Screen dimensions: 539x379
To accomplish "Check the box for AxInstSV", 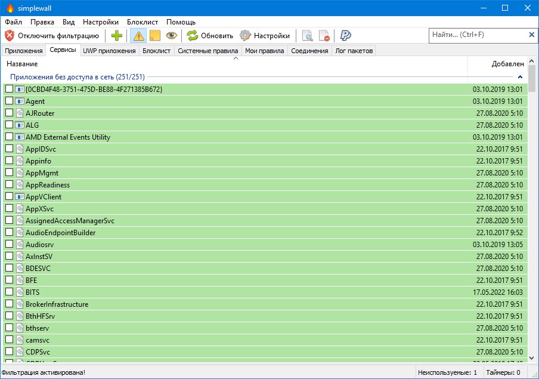I will click(10, 256).
